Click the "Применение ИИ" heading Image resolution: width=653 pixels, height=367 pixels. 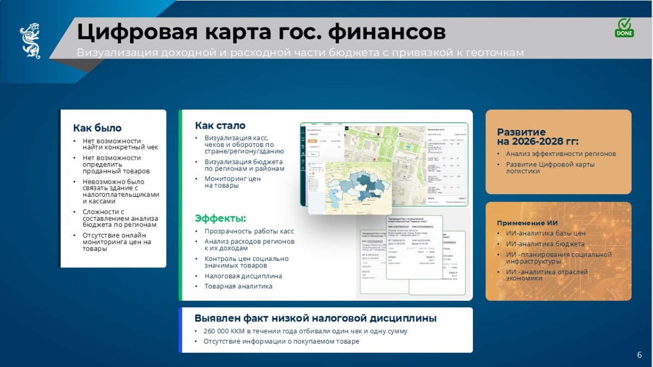point(527,223)
